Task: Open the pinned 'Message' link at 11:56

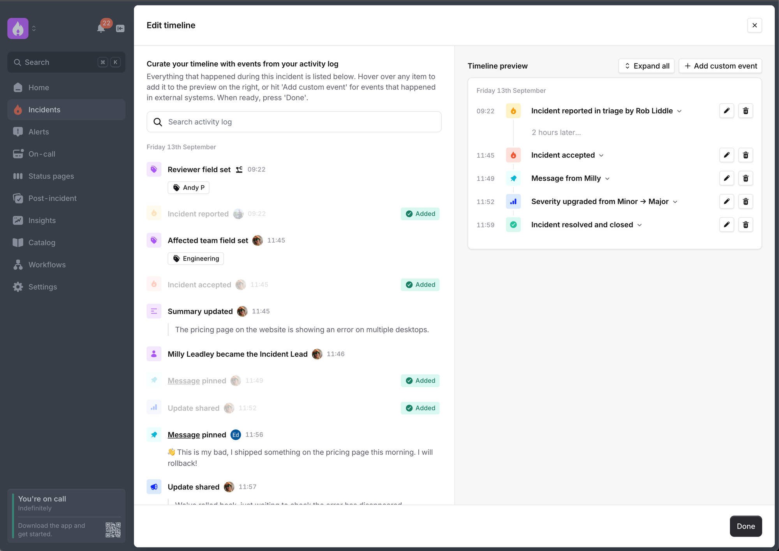Action: (x=183, y=435)
